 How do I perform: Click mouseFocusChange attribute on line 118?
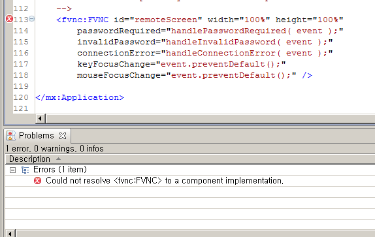point(119,75)
